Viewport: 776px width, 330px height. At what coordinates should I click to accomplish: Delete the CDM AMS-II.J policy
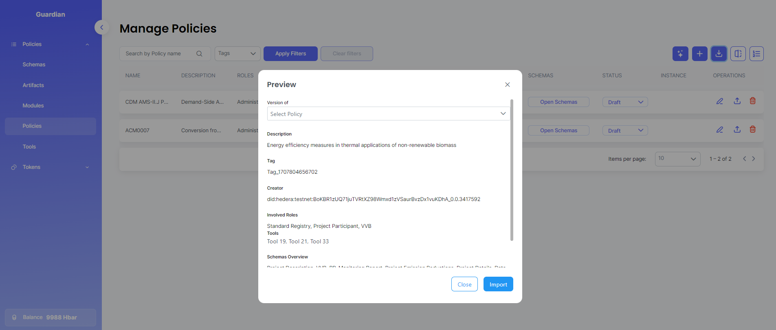tap(752, 101)
